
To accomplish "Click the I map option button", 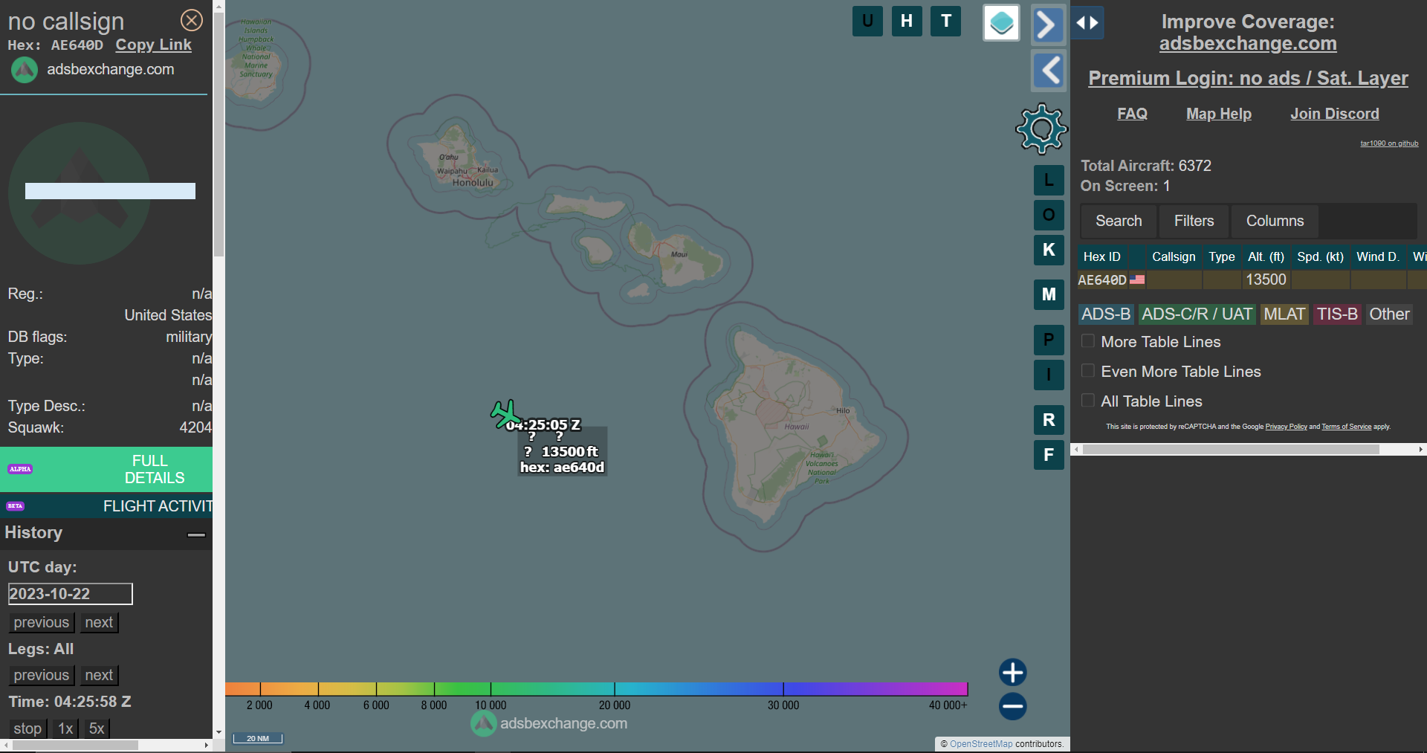I will (1049, 375).
